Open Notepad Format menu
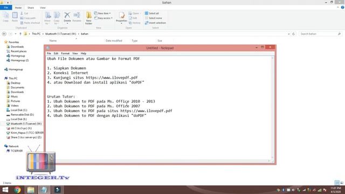The width and height of the screenshot is (345, 194). coord(65,53)
